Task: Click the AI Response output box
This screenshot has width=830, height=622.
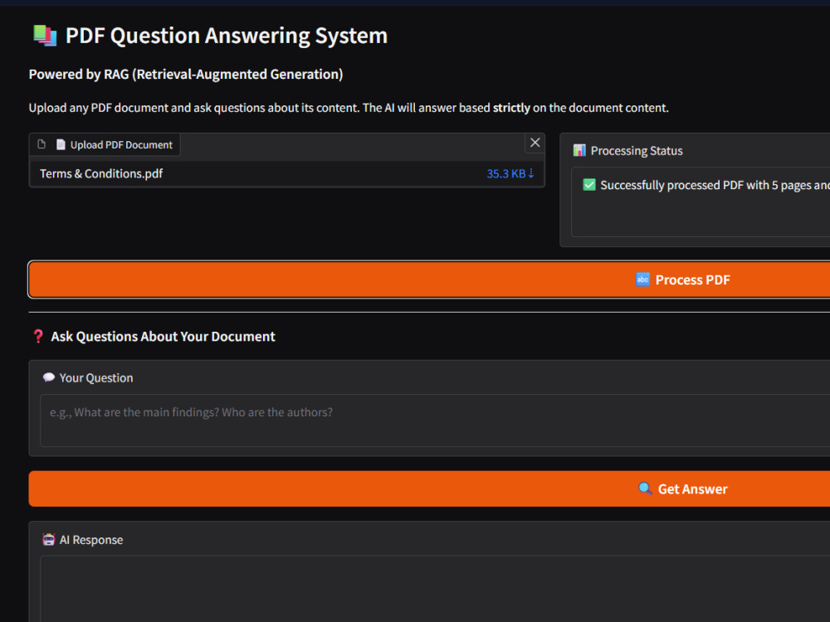Action: pos(435,589)
